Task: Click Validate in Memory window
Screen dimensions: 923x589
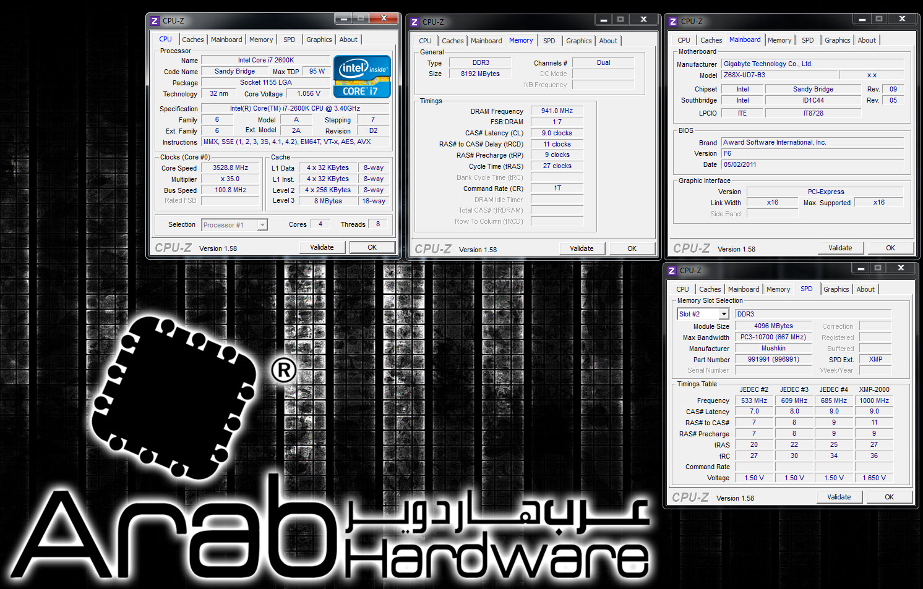Action: coord(582,248)
